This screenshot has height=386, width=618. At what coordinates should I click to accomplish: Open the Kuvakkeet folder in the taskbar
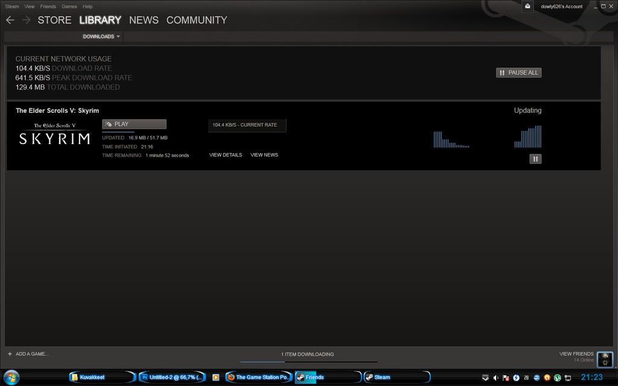(101, 378)
